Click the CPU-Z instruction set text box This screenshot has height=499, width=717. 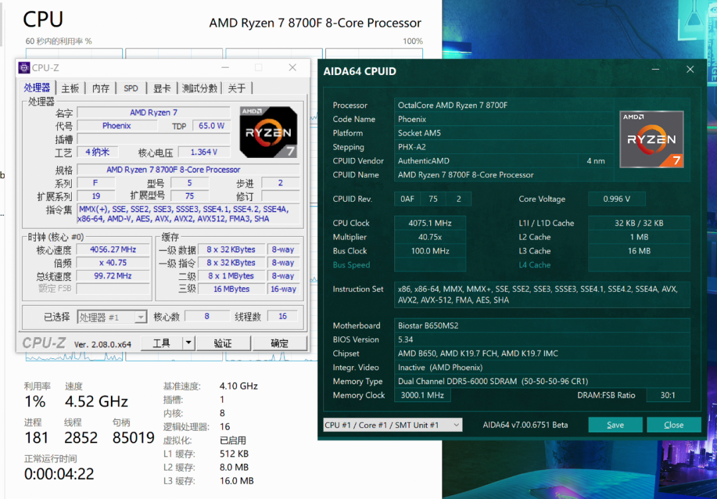click(x=188, y=214)
